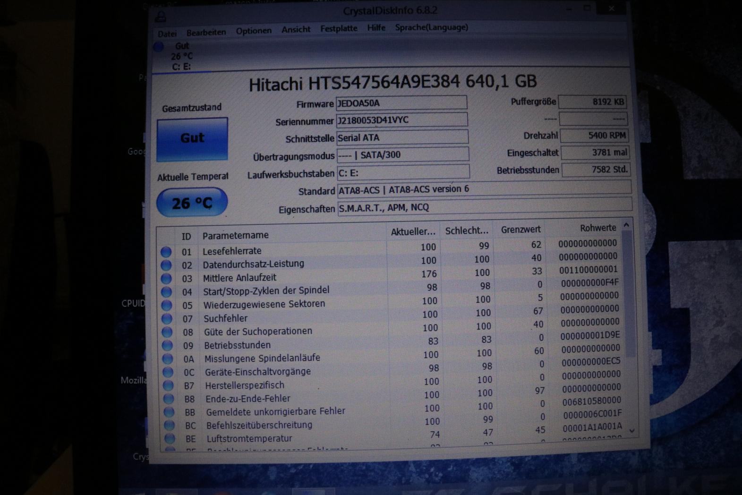Select the Gut 26 °C C: E: drive entry
Image resolution: width=742 pixels, height=495 pixels.
[182, 56]
